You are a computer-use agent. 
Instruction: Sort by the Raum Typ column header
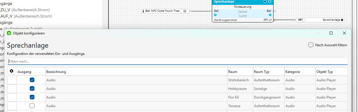269,72
